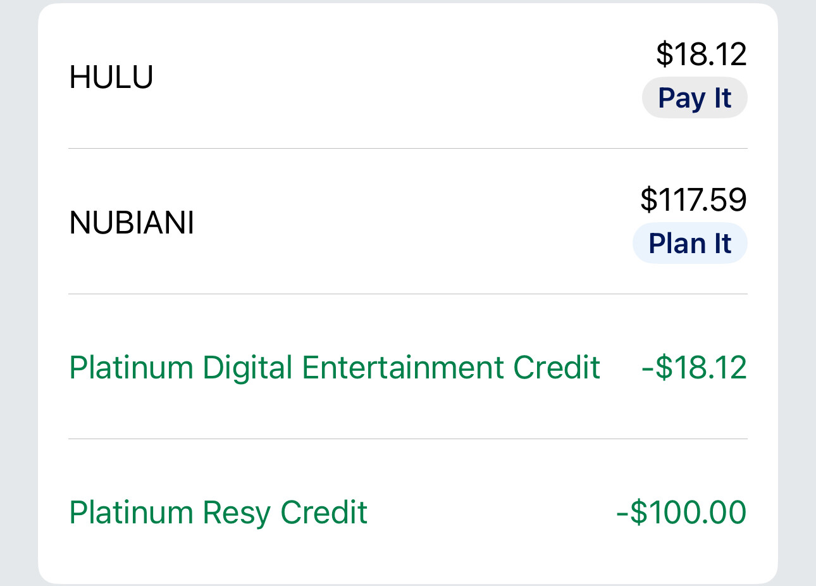The height and width of the screenshot is (586, 816).
Task: Click the $18.12 HULU charge amount
Action: 701,54
